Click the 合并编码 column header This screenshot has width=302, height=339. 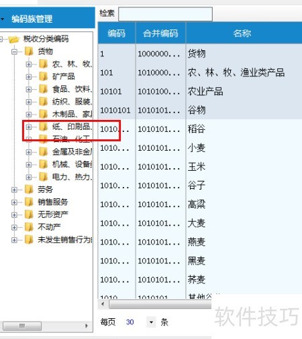(160, 33)
